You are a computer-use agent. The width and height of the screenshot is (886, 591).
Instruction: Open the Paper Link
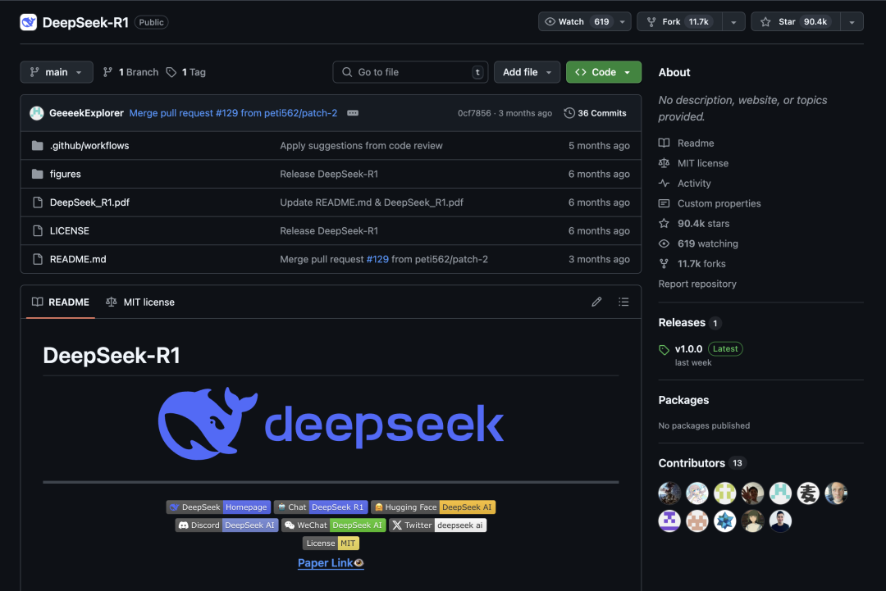[331, 563]
